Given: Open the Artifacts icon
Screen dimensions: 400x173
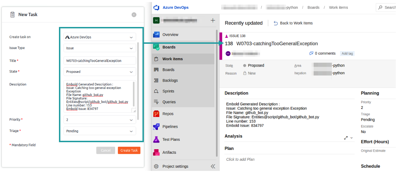Looking at the screenshot, I should (156, 152).
